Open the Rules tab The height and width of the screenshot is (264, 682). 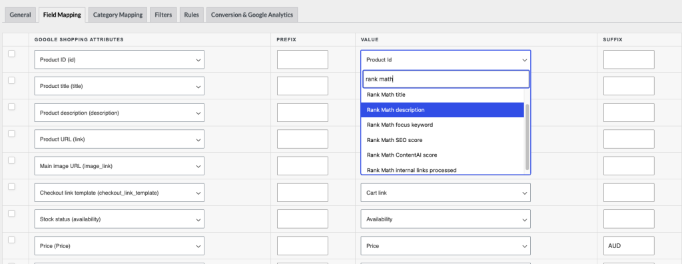click(191, 15)
